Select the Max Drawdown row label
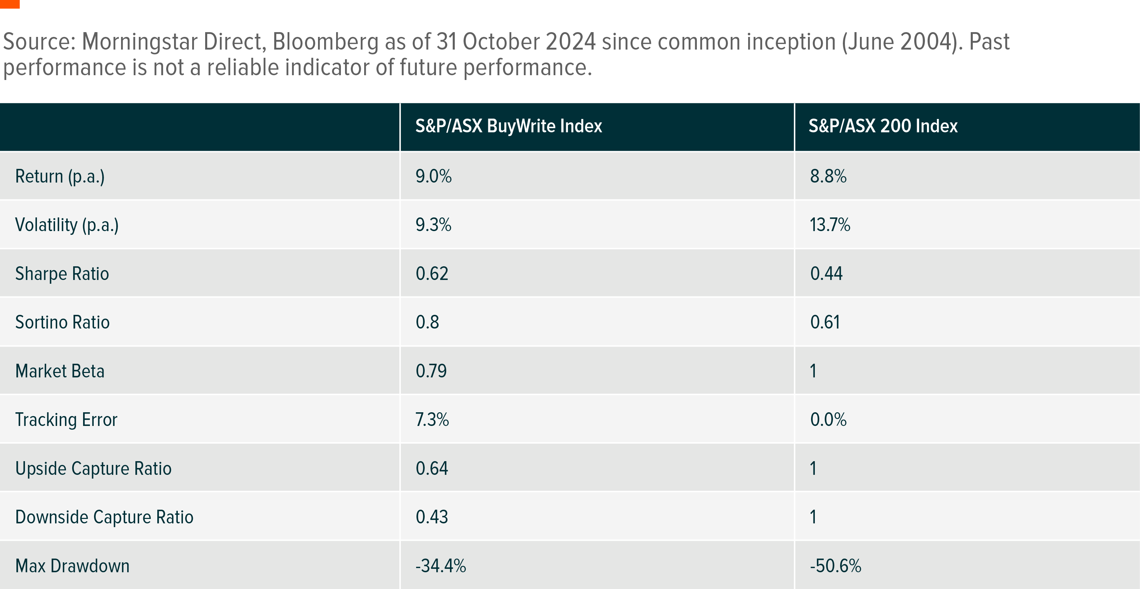 tap(72, 565)
